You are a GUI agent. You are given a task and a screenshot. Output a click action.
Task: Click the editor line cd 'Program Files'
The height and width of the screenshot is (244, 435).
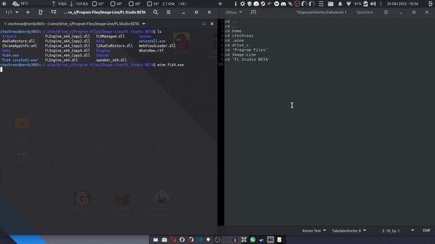click(246, 49)
